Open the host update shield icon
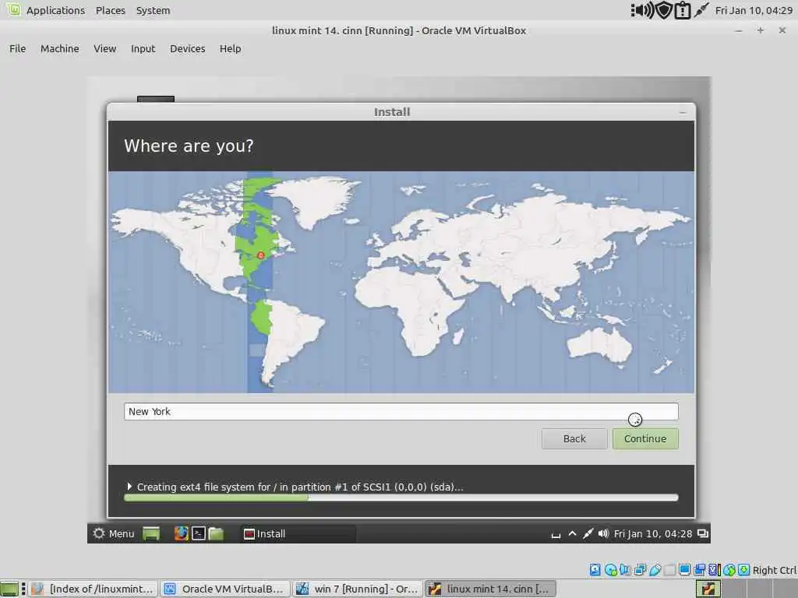This screenshot has width=798, height=598. pyautogui.click(x=664, y=10)
